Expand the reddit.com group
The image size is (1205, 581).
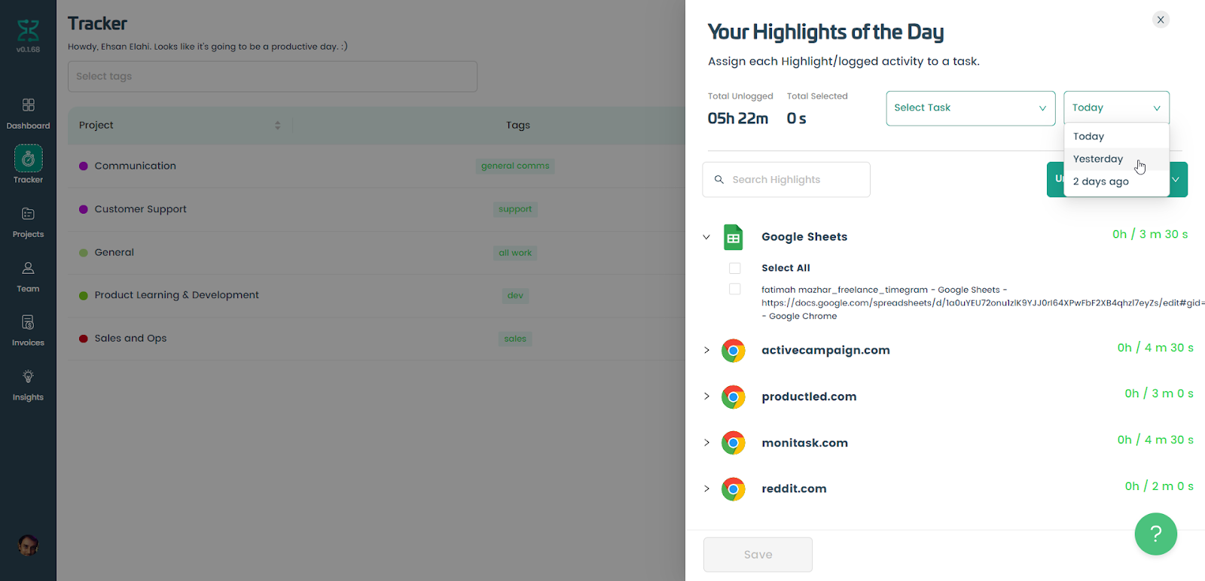pos(706,488)
